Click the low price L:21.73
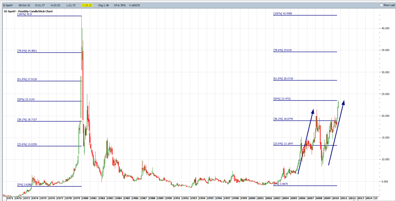Image resolution: width=396 pixels, height=201 pixels. pos(70,5)
